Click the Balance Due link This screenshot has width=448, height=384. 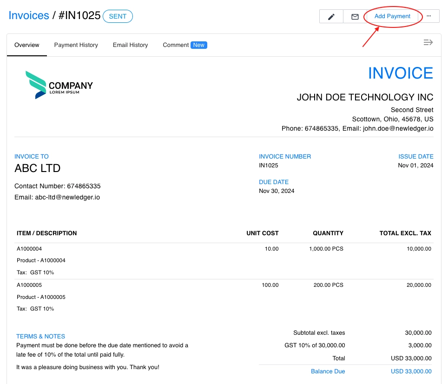pyautogui.click(x=328, y=371)
